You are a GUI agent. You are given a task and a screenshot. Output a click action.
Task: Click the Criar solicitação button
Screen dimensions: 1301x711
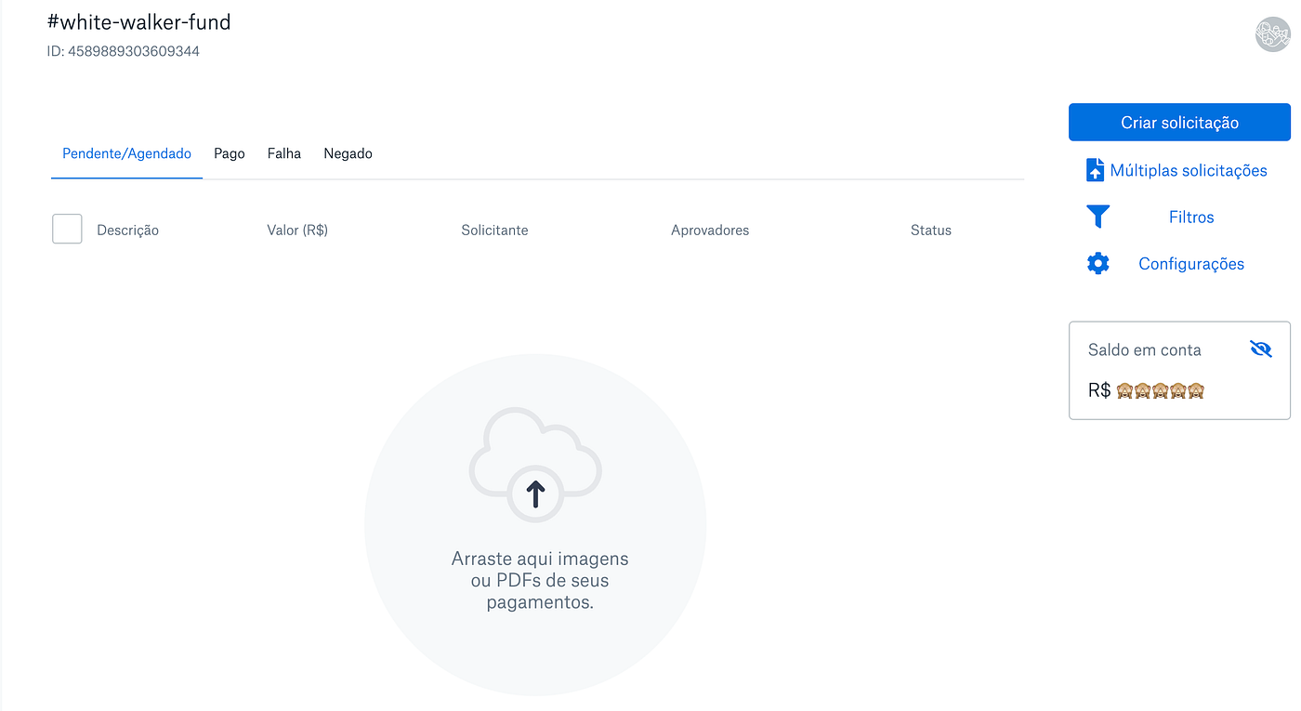click(x=1179, y=123)
